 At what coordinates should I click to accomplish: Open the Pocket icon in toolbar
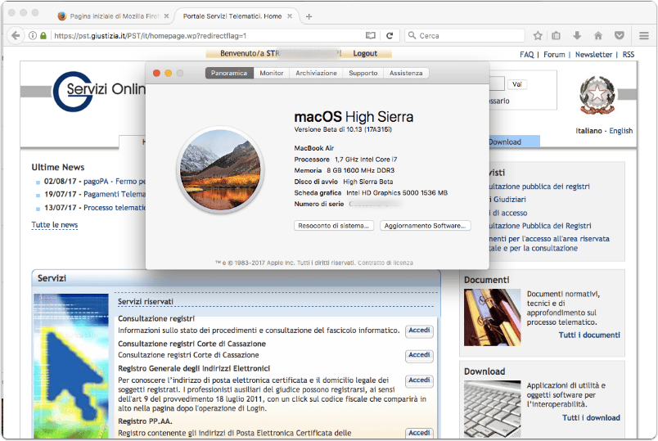(x=620, y=36)
